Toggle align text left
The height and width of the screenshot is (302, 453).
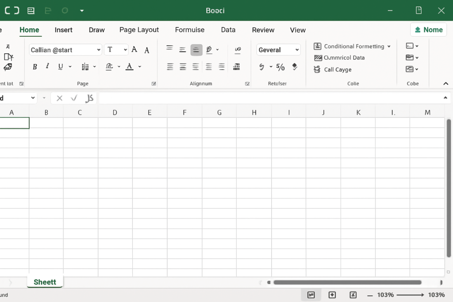coord(170,67)
